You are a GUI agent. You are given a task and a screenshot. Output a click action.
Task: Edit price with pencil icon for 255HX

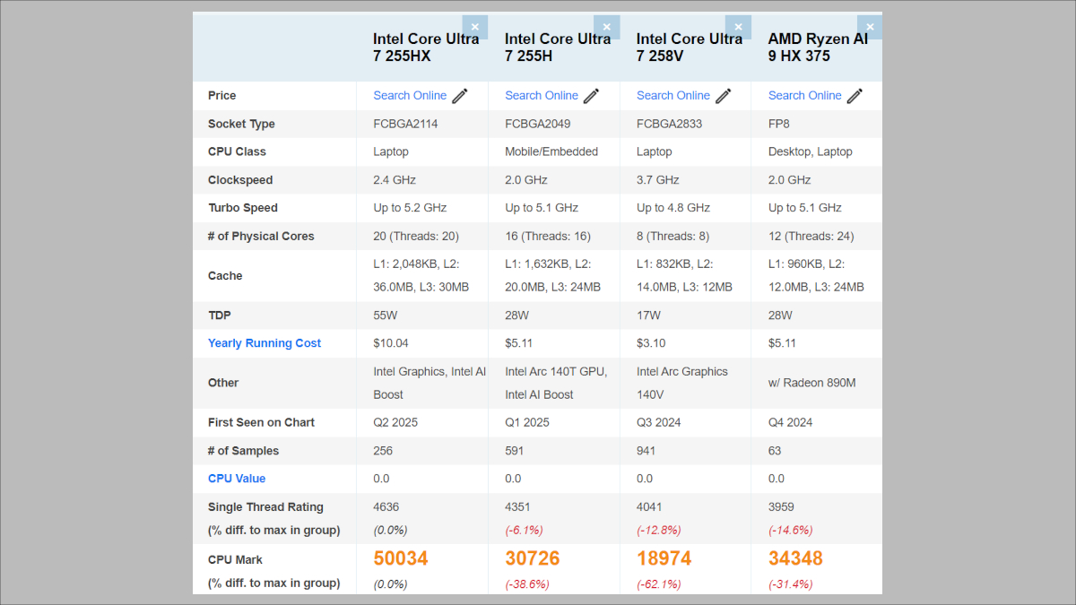[460, 96]
